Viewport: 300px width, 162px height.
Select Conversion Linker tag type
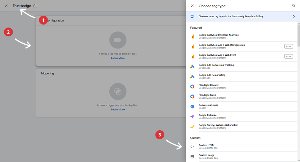242,107
